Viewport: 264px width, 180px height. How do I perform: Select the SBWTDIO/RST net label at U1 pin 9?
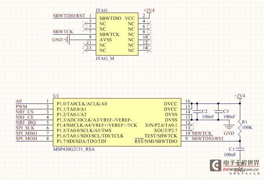(x=207, y=139)
